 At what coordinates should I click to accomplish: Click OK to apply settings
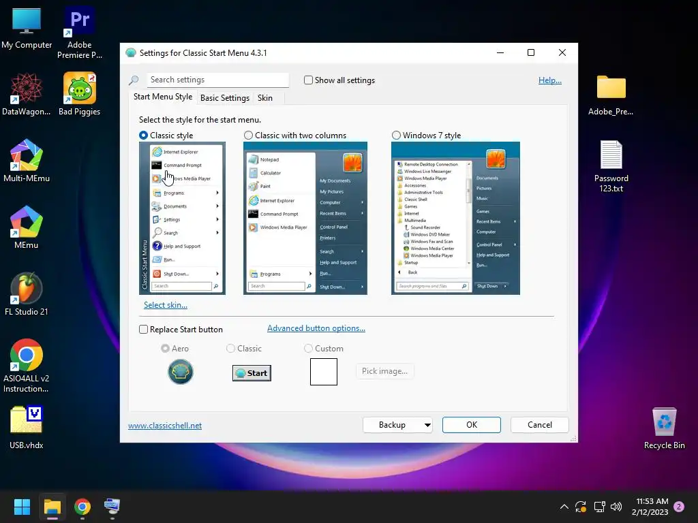point(472,425)
